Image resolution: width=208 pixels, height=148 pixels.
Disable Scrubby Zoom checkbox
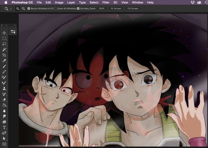78,9
